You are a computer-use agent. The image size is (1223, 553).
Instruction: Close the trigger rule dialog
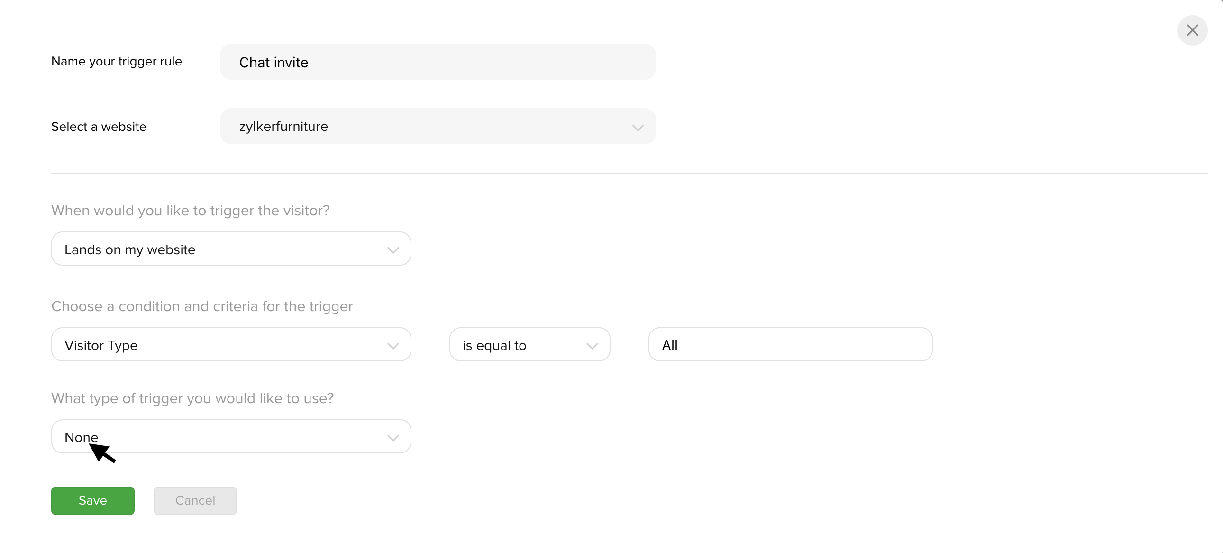pos(1192,30)
